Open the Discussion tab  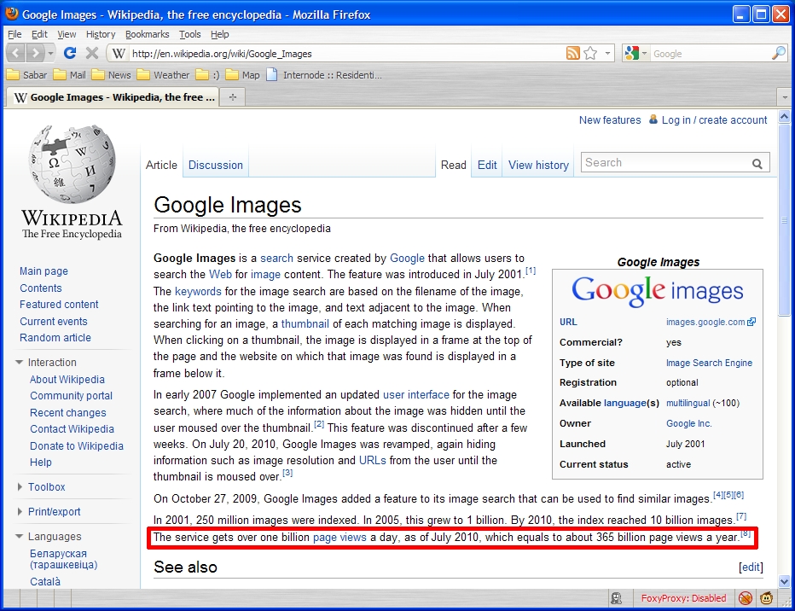[216, 165]
